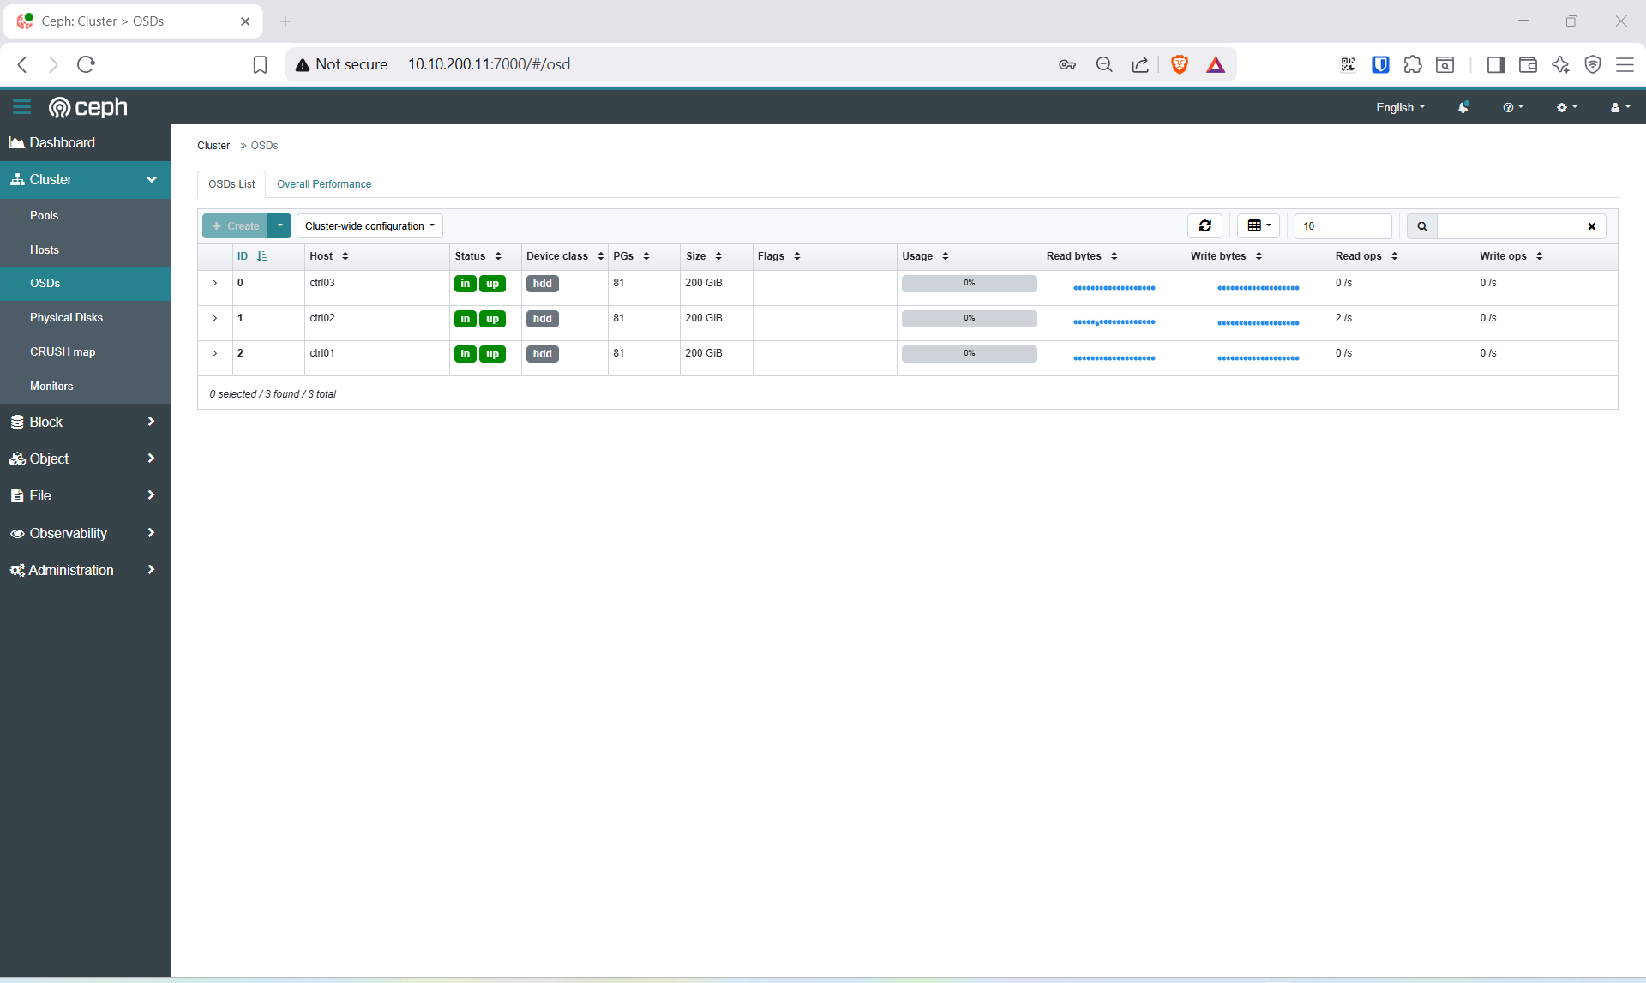Open a new browser tab

pyautogui.click(x=285, y=21)
